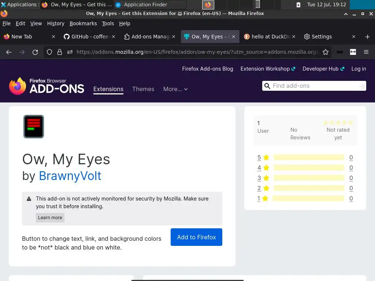Go back using the back arrow
The height and width of the screenshot is (281, 375).
click(x=9, y=52)
